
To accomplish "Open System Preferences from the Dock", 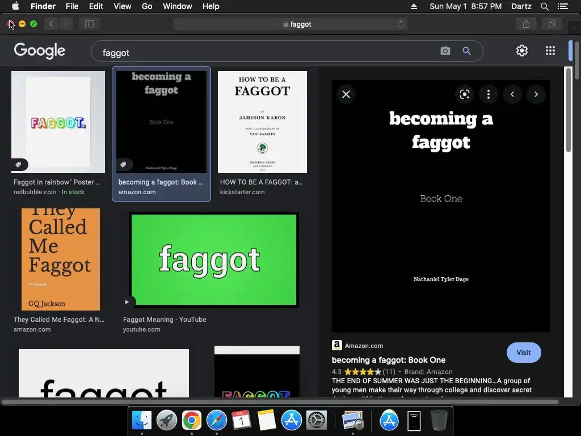I will click(317, 421).
